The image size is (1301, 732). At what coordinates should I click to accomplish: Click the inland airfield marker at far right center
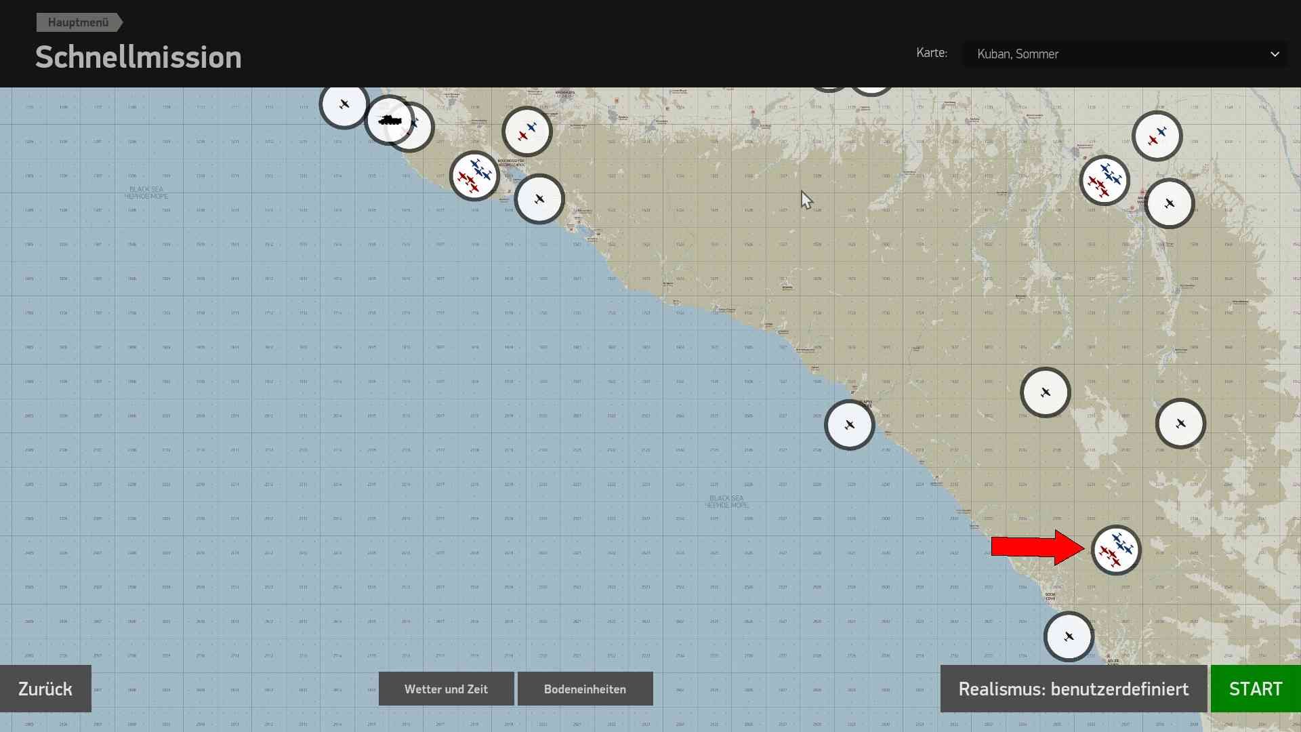point(1180,424)
